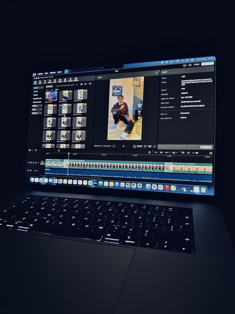Image resolution: width=235 pixels, height=314 pixels.
Task: Click the playhead marker on the timeline ruler
Action: 69,154
